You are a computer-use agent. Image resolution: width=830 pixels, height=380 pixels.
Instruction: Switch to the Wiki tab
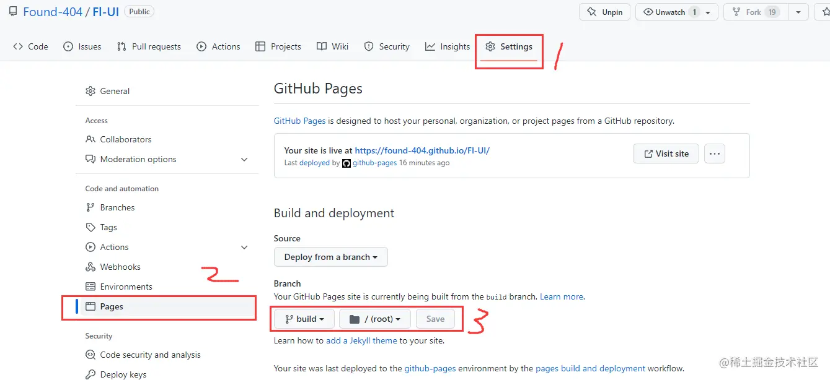pos(333,46)
